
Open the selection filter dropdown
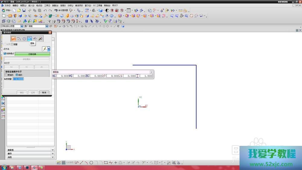click(22, 26)
